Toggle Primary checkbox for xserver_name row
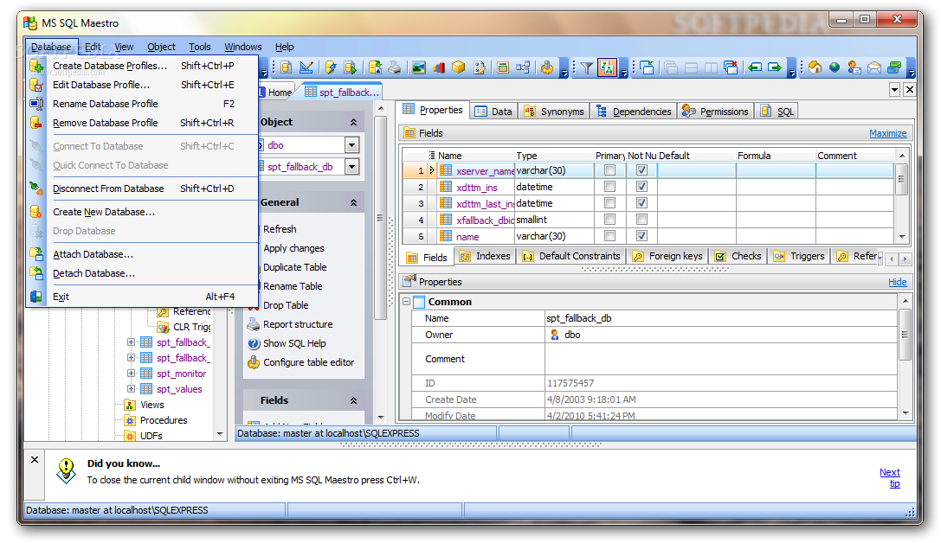Image resolution: width=941 pixels, height=543 pixels. point(609,170)
